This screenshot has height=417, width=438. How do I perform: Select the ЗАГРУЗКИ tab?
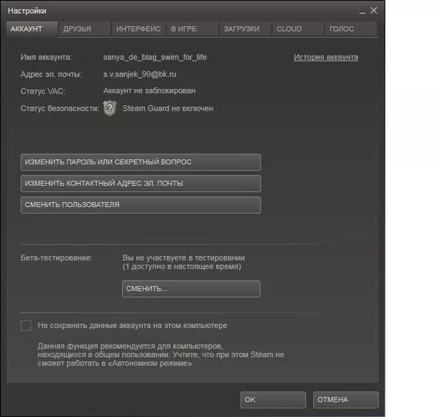tap(245, 29)
